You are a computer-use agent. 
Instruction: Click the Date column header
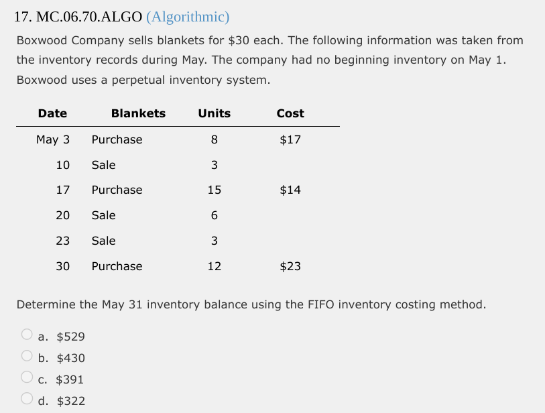52,113
